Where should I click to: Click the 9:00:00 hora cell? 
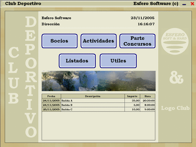[x=148, y=110]
